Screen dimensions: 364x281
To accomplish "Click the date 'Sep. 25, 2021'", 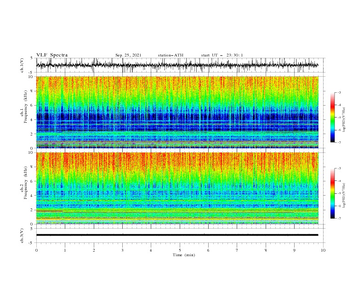I will pyautogui.click(x=128, y=55).
